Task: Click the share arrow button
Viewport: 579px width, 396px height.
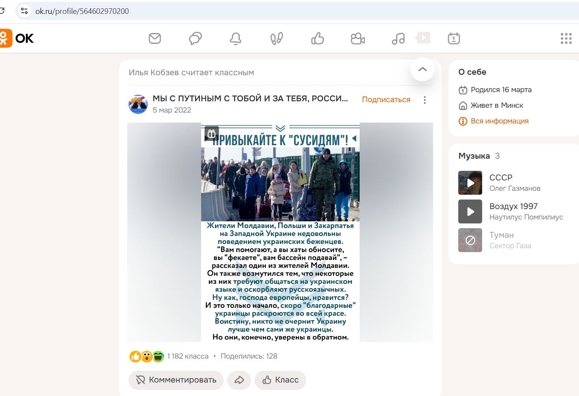Action: point(239,380)
